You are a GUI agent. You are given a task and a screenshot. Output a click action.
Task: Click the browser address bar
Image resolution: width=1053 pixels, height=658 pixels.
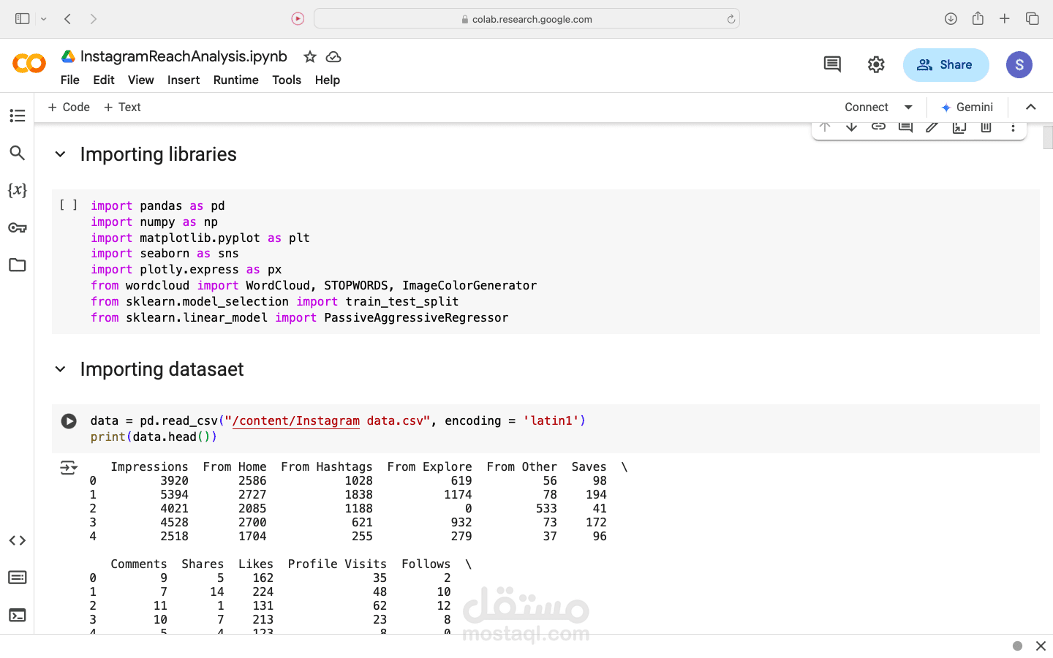tap(526, 19)
